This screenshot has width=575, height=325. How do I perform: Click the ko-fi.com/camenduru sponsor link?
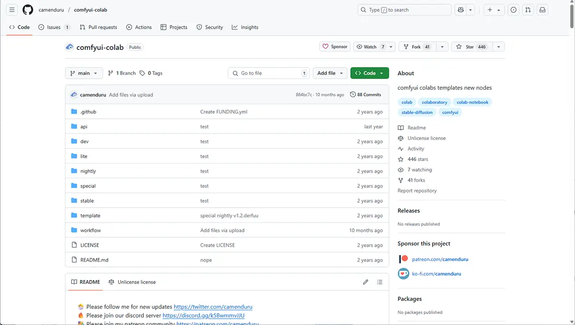[437, 274]
